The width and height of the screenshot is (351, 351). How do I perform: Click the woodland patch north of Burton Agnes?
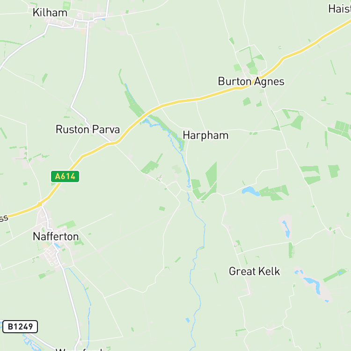(x=253, y=65)
